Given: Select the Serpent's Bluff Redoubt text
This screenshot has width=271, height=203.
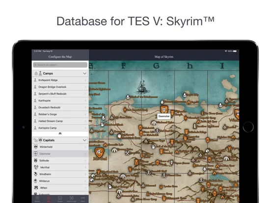Looking at the screenshot, I should click(x=53, y=94).
